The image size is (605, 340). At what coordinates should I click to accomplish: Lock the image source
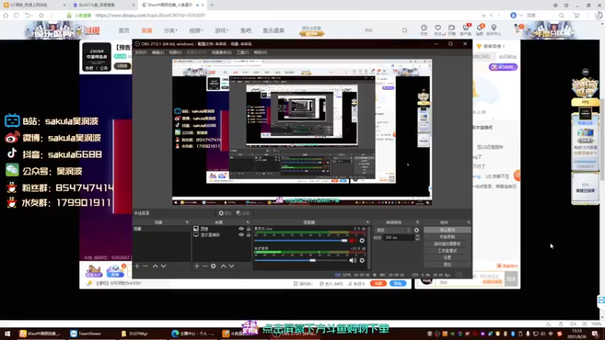pos(249,229)
